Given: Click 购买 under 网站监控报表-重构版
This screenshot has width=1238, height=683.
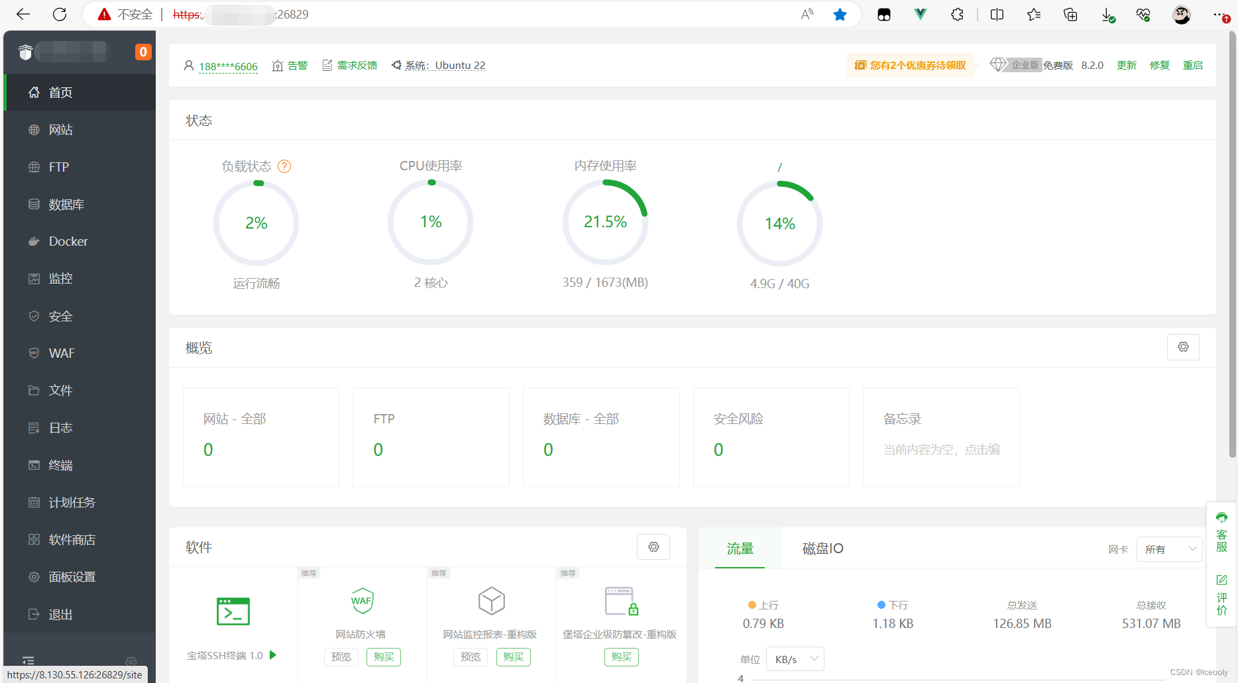Looking at the screenshot, I should 514,657.
